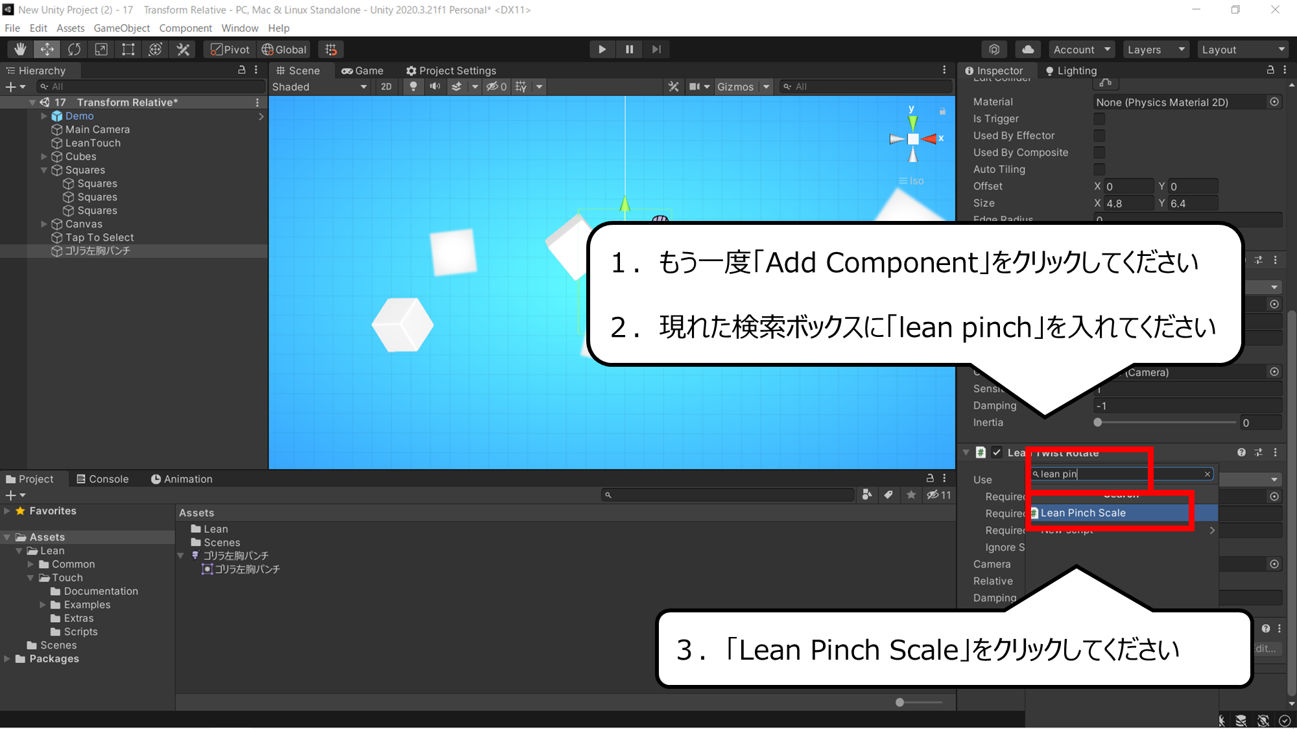This screenshot has height=729, width=1297.
Task: Select the Transform tool
Action: coord(156,49)
